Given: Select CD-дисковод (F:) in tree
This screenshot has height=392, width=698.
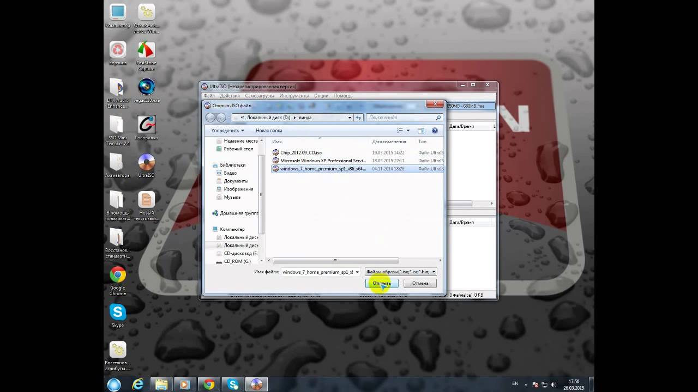Looking at the screenshot, I should [237, 254].
